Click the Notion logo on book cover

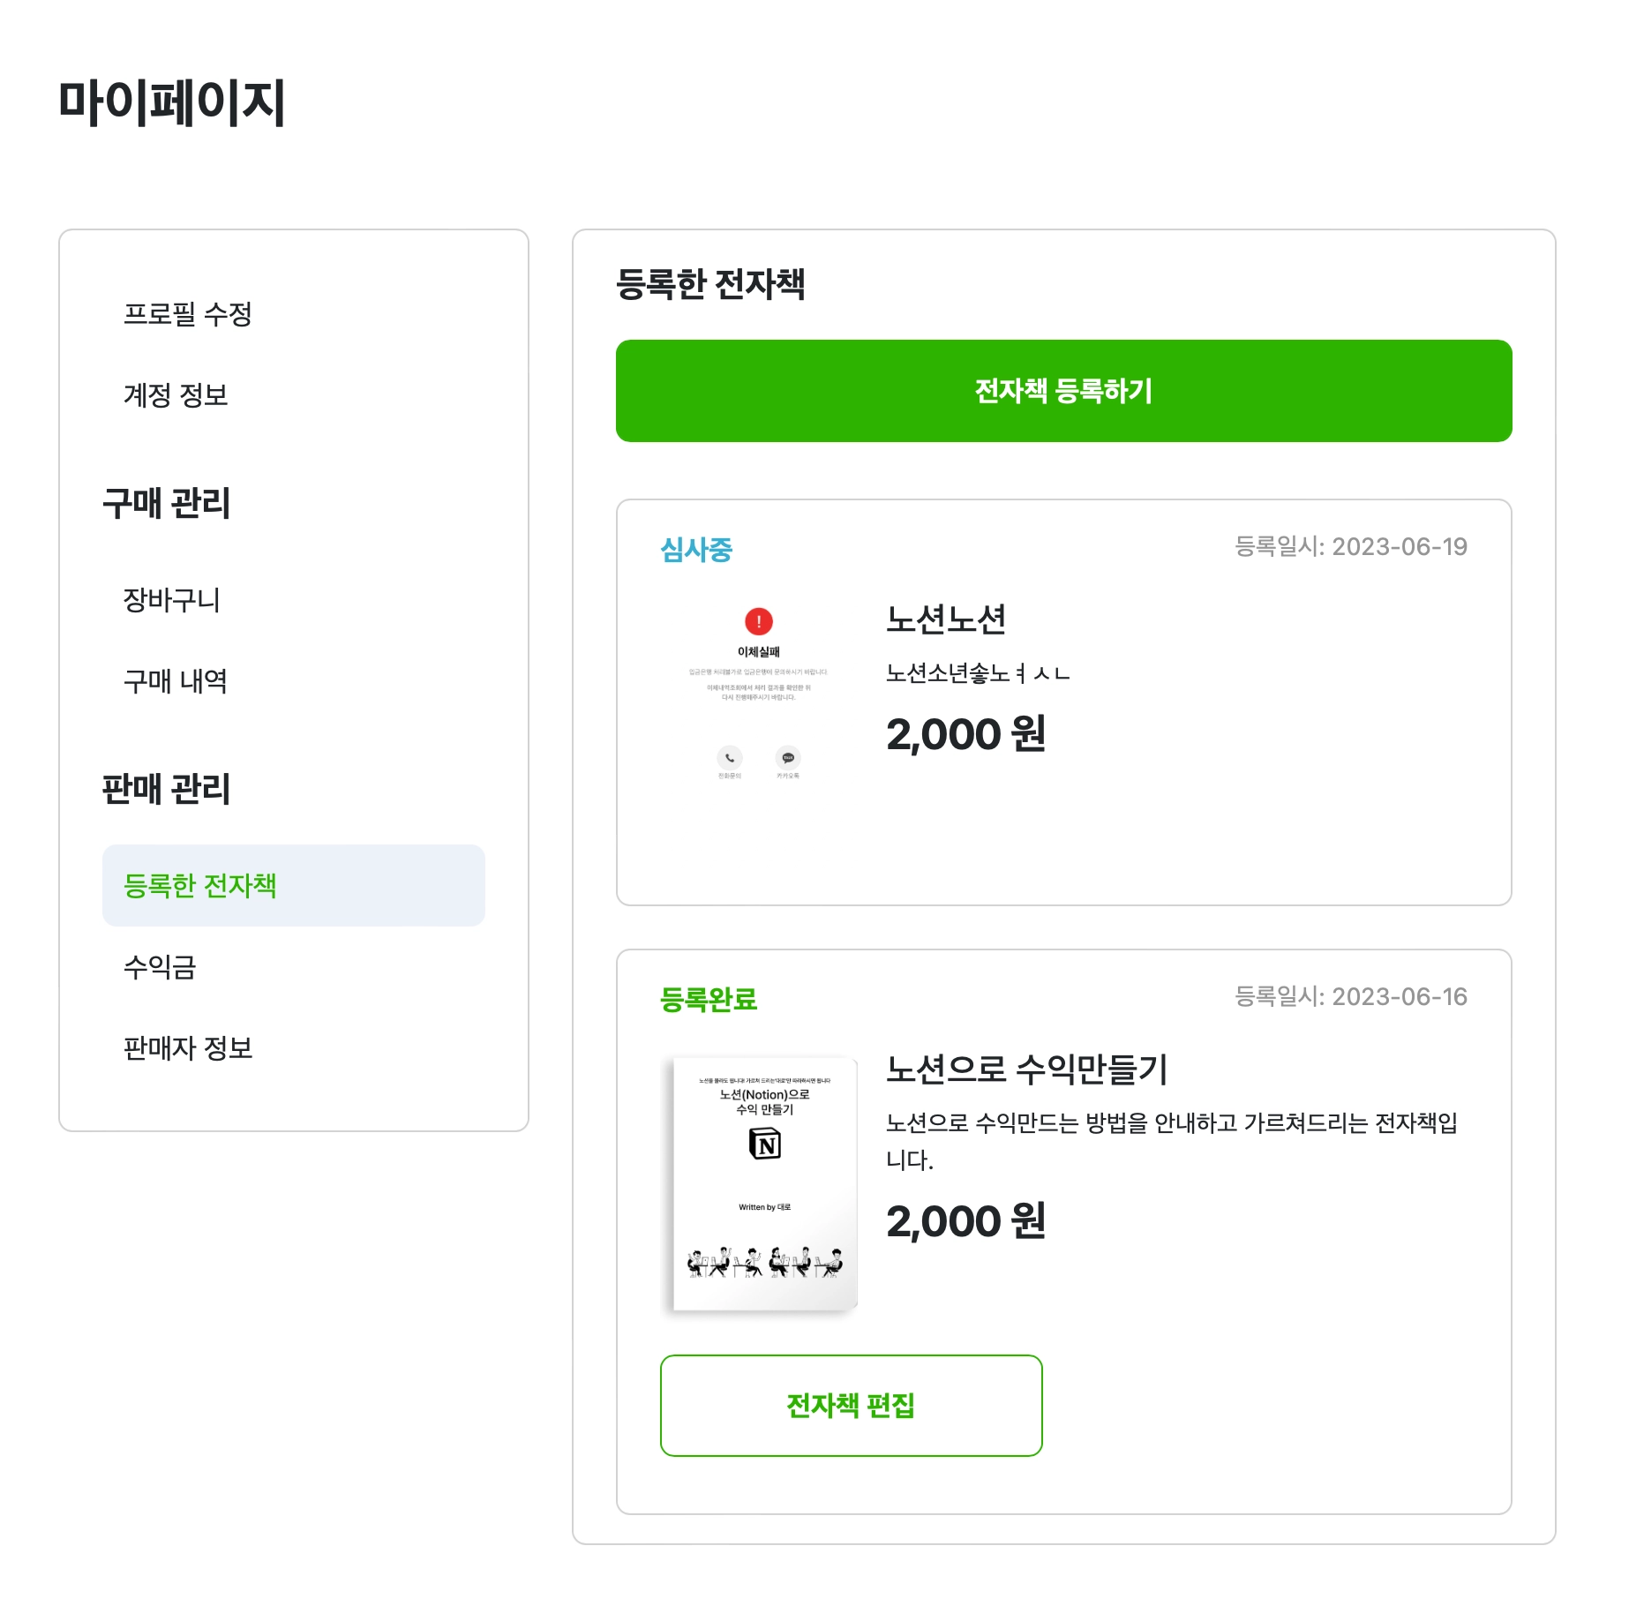764,1144
